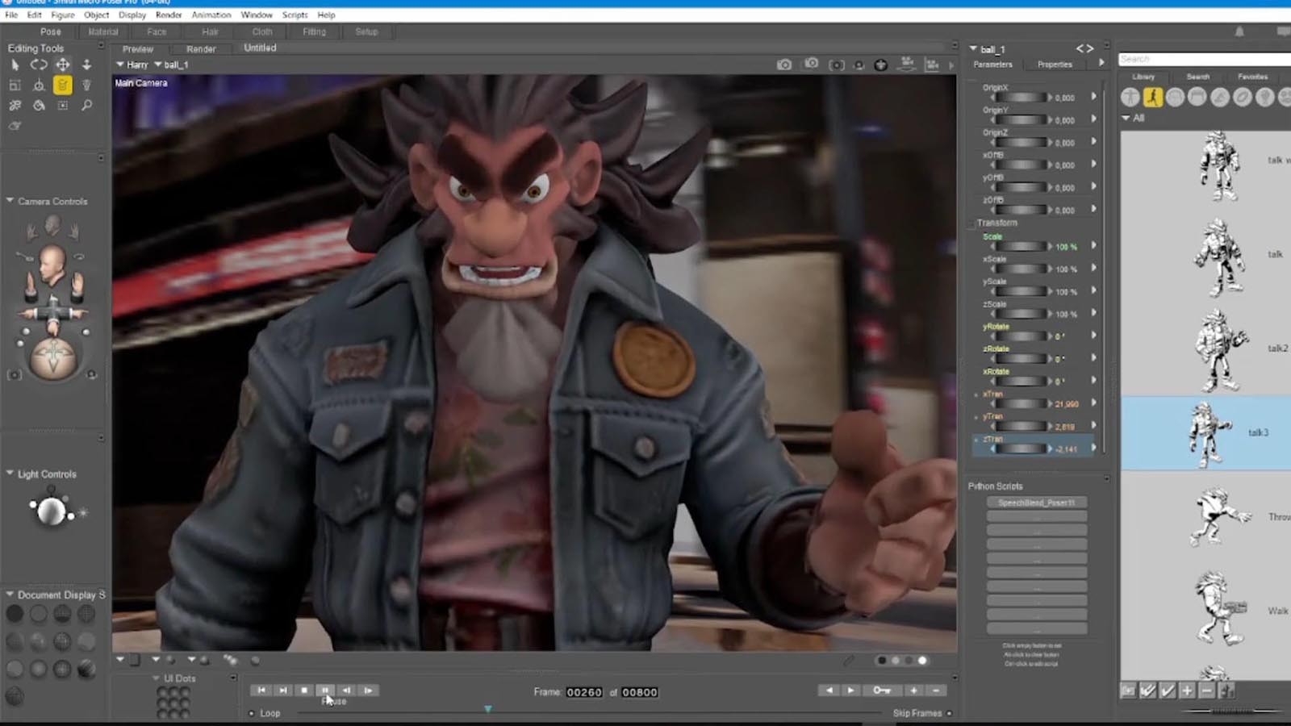
Task: Open the Properties tab
Action: (x=1055, y=65)
